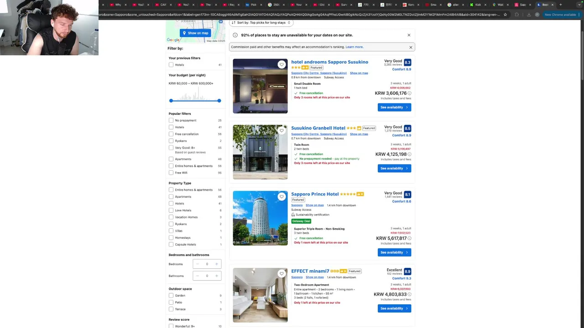Toggle Hotels under Your previous filters
The width and height of the screenshot is (584, 328).
tap(171, 65)
